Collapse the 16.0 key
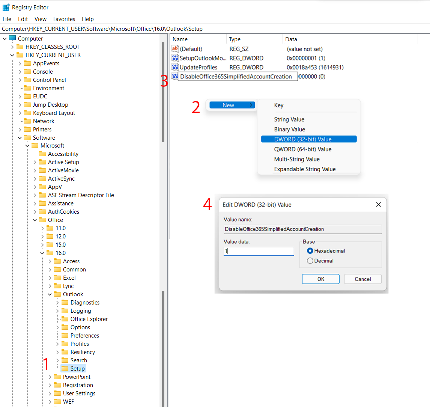Screen dimensions: 430x407 (x=42, y=253)
